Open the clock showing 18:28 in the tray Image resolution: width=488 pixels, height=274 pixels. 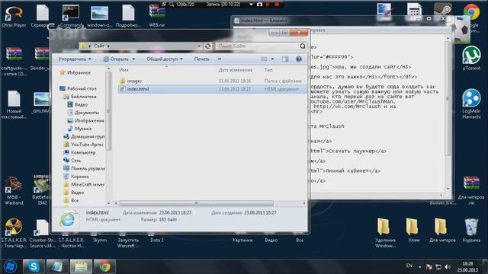coord(467,266)
